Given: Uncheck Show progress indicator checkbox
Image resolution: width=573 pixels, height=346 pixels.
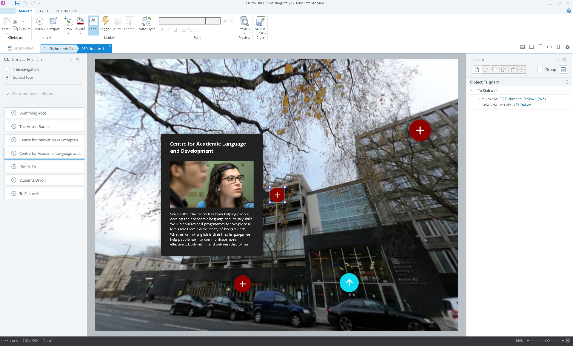Looking at the screenshot, I should tap(8, 94).
